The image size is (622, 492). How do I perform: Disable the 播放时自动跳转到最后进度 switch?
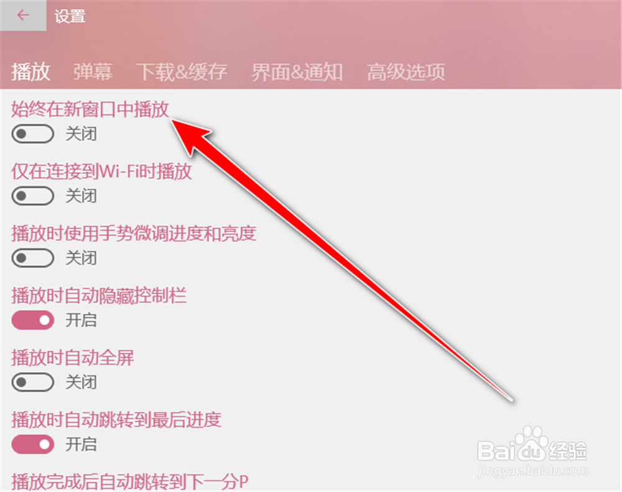(32, 444)
